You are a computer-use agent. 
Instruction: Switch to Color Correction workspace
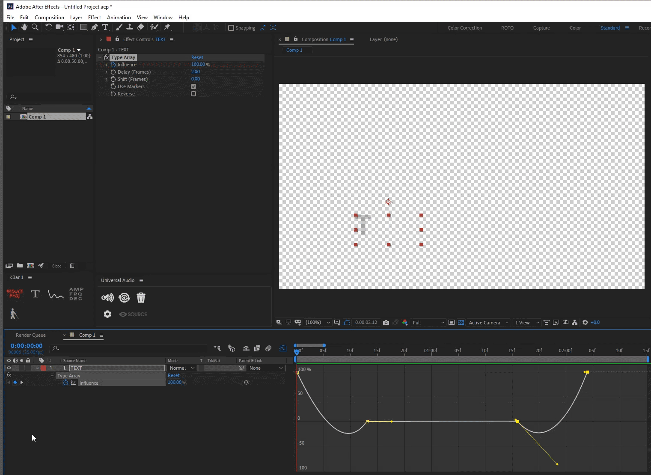pyautogui.click(x=465, y=28)
